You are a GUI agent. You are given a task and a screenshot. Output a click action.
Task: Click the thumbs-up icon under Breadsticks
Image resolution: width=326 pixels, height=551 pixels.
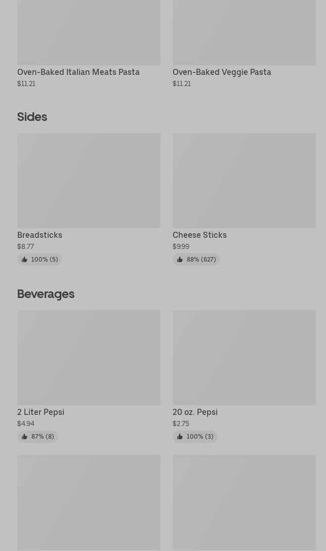[x=24, y=260]
